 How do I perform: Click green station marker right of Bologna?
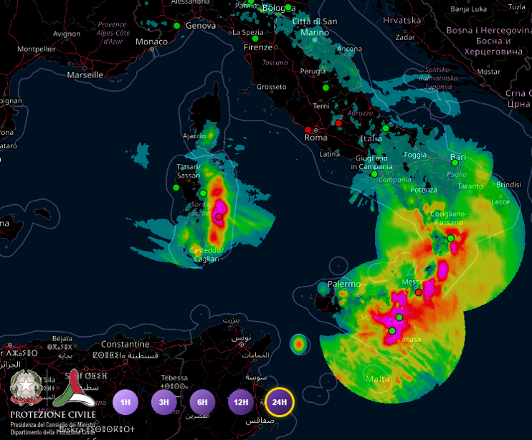coord(288,8)
